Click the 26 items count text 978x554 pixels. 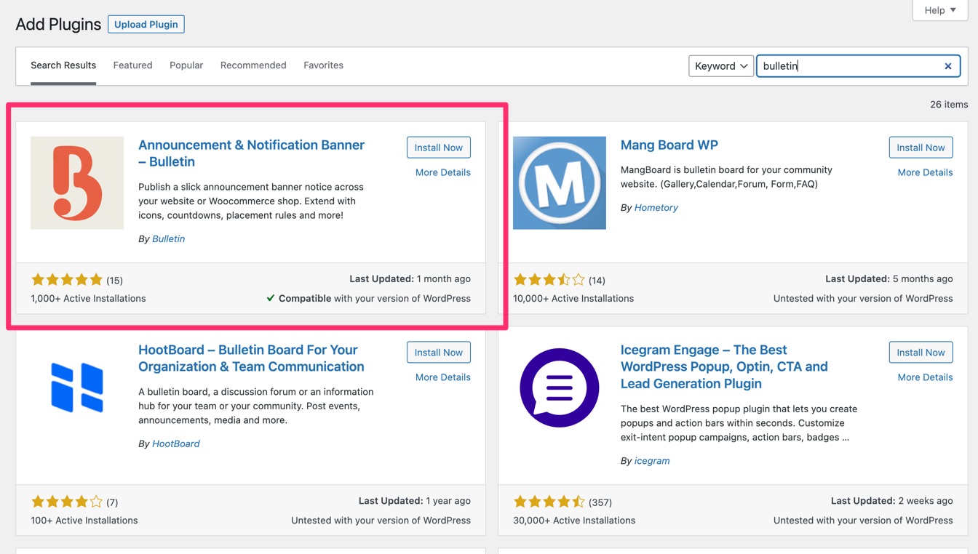[x=949, y=105]
